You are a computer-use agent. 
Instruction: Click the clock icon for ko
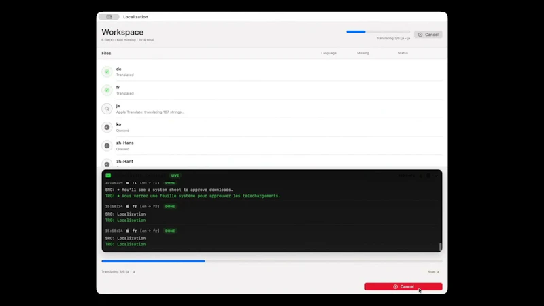coord(107,127)
